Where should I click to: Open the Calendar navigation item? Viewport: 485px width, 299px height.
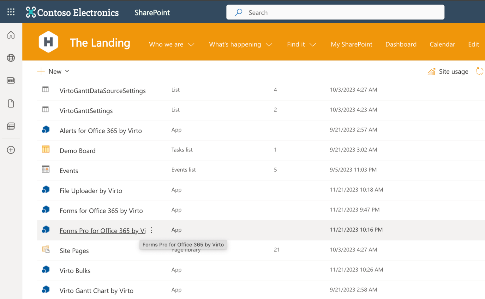[x=442, y=44]
